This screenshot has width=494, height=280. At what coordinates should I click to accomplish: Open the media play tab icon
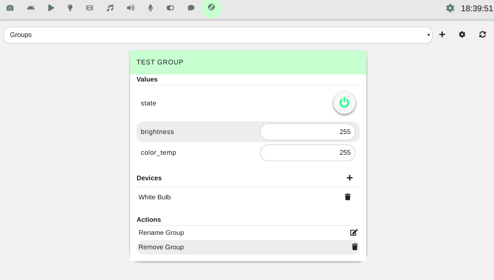51,8
